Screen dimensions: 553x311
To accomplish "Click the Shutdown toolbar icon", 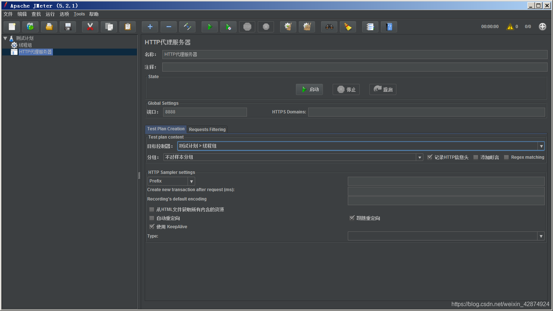I will point(266,27).
